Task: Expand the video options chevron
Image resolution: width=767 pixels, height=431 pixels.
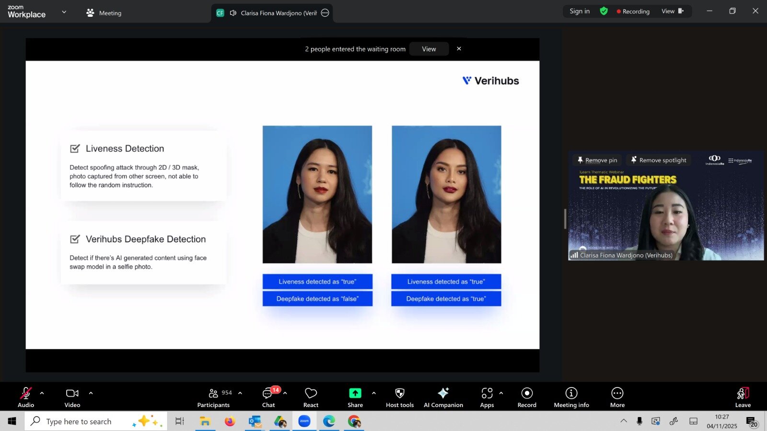Action: click(x=91, y=393)
